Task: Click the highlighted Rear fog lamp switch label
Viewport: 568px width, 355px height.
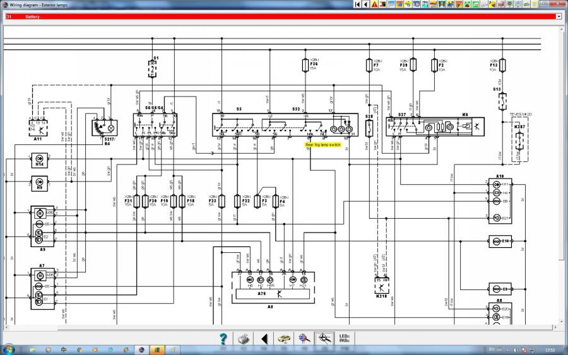Action: point(323,144)
